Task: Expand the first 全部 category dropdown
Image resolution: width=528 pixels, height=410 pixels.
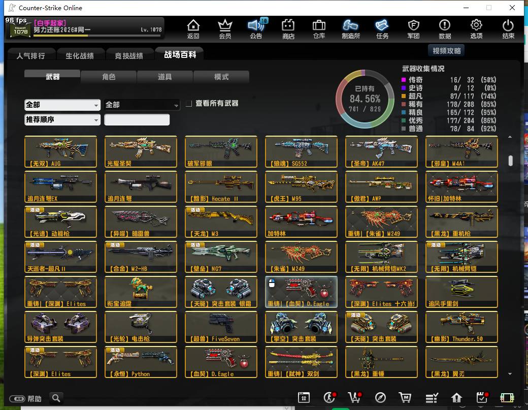Action: [62, 105]
